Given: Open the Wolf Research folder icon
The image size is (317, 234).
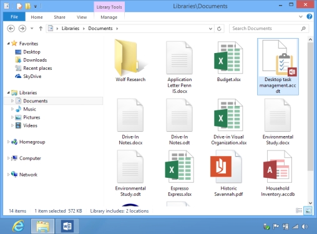Looking at the screenshot, I should (x=130, y=57).
